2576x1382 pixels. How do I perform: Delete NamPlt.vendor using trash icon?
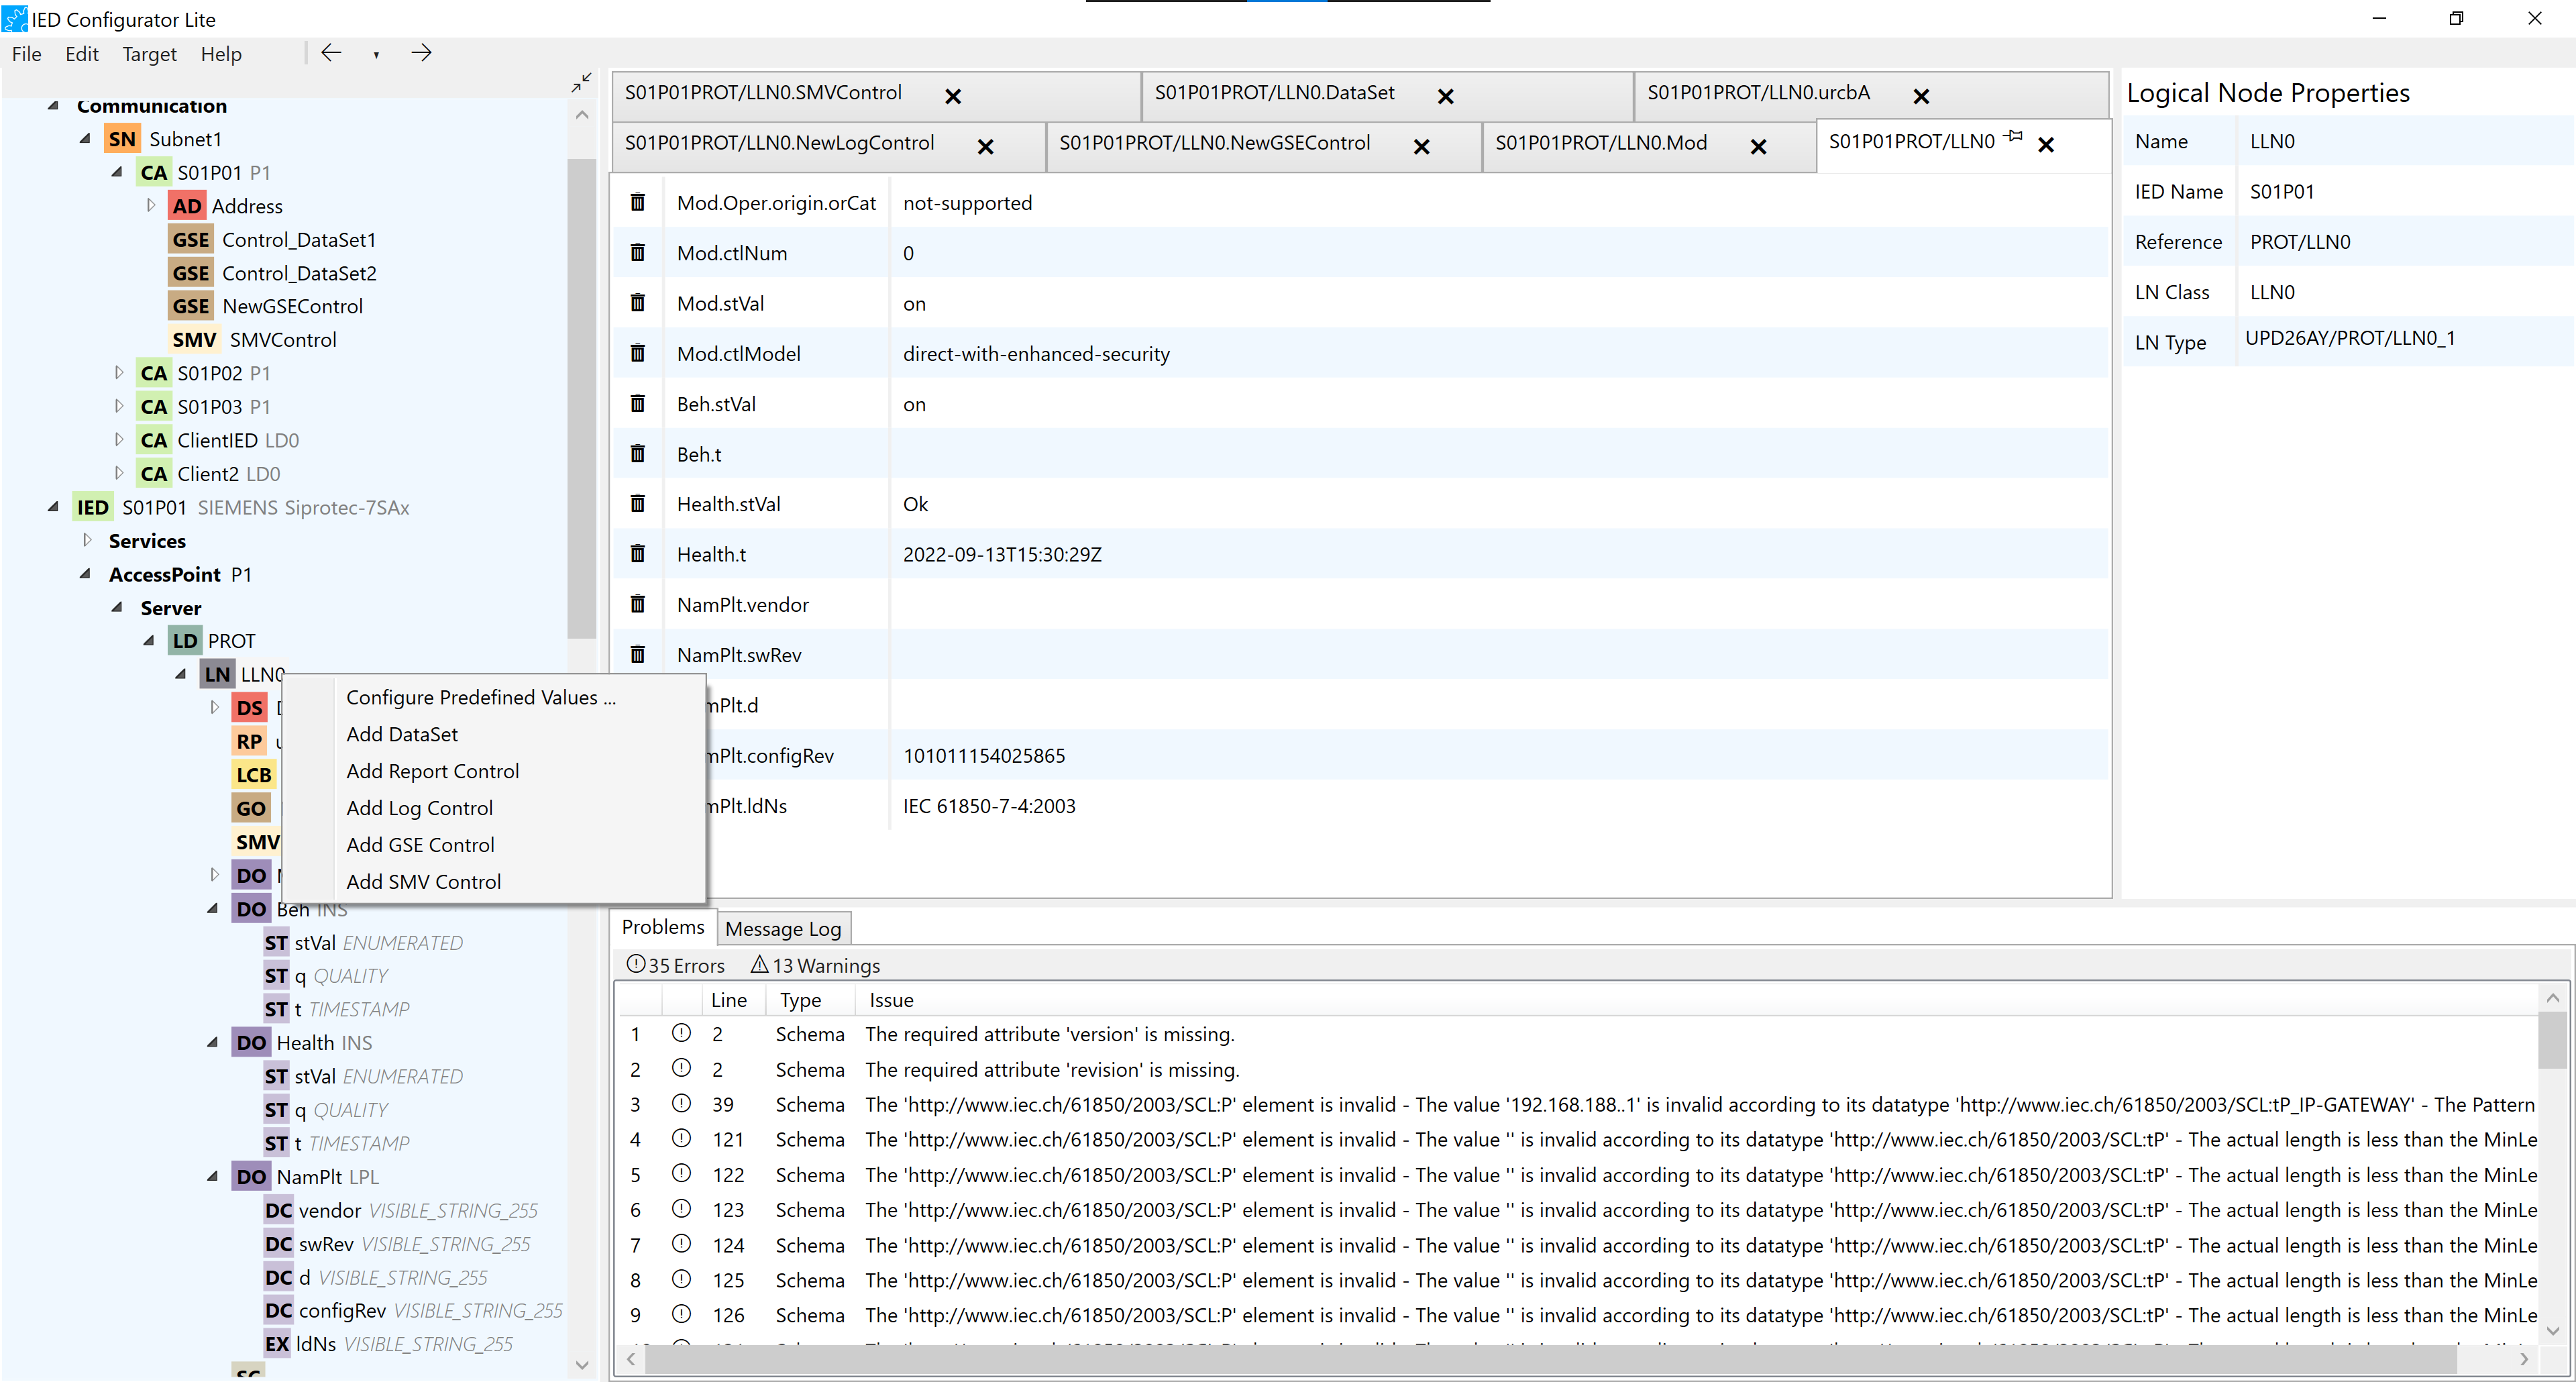point(637,604)
